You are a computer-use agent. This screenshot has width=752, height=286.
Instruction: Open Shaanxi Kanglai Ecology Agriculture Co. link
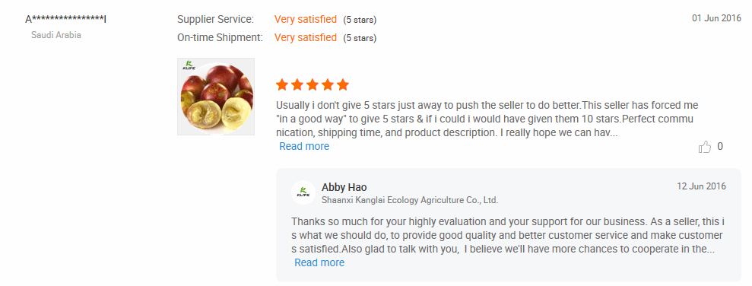click(410, 200)
